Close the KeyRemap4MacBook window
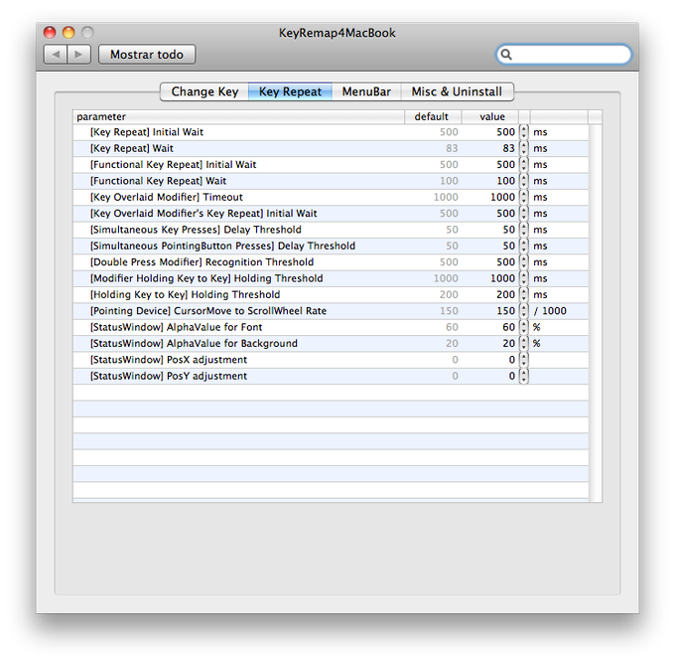The image size is (675, 663). pyautogui.click(x=50, y=33)
